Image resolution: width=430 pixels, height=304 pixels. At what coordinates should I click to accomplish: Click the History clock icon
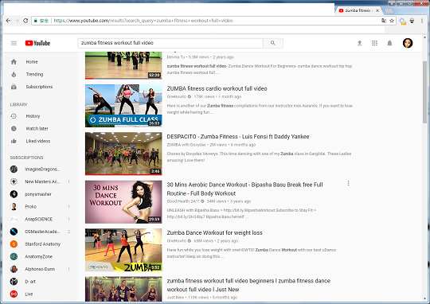(14, 116)
